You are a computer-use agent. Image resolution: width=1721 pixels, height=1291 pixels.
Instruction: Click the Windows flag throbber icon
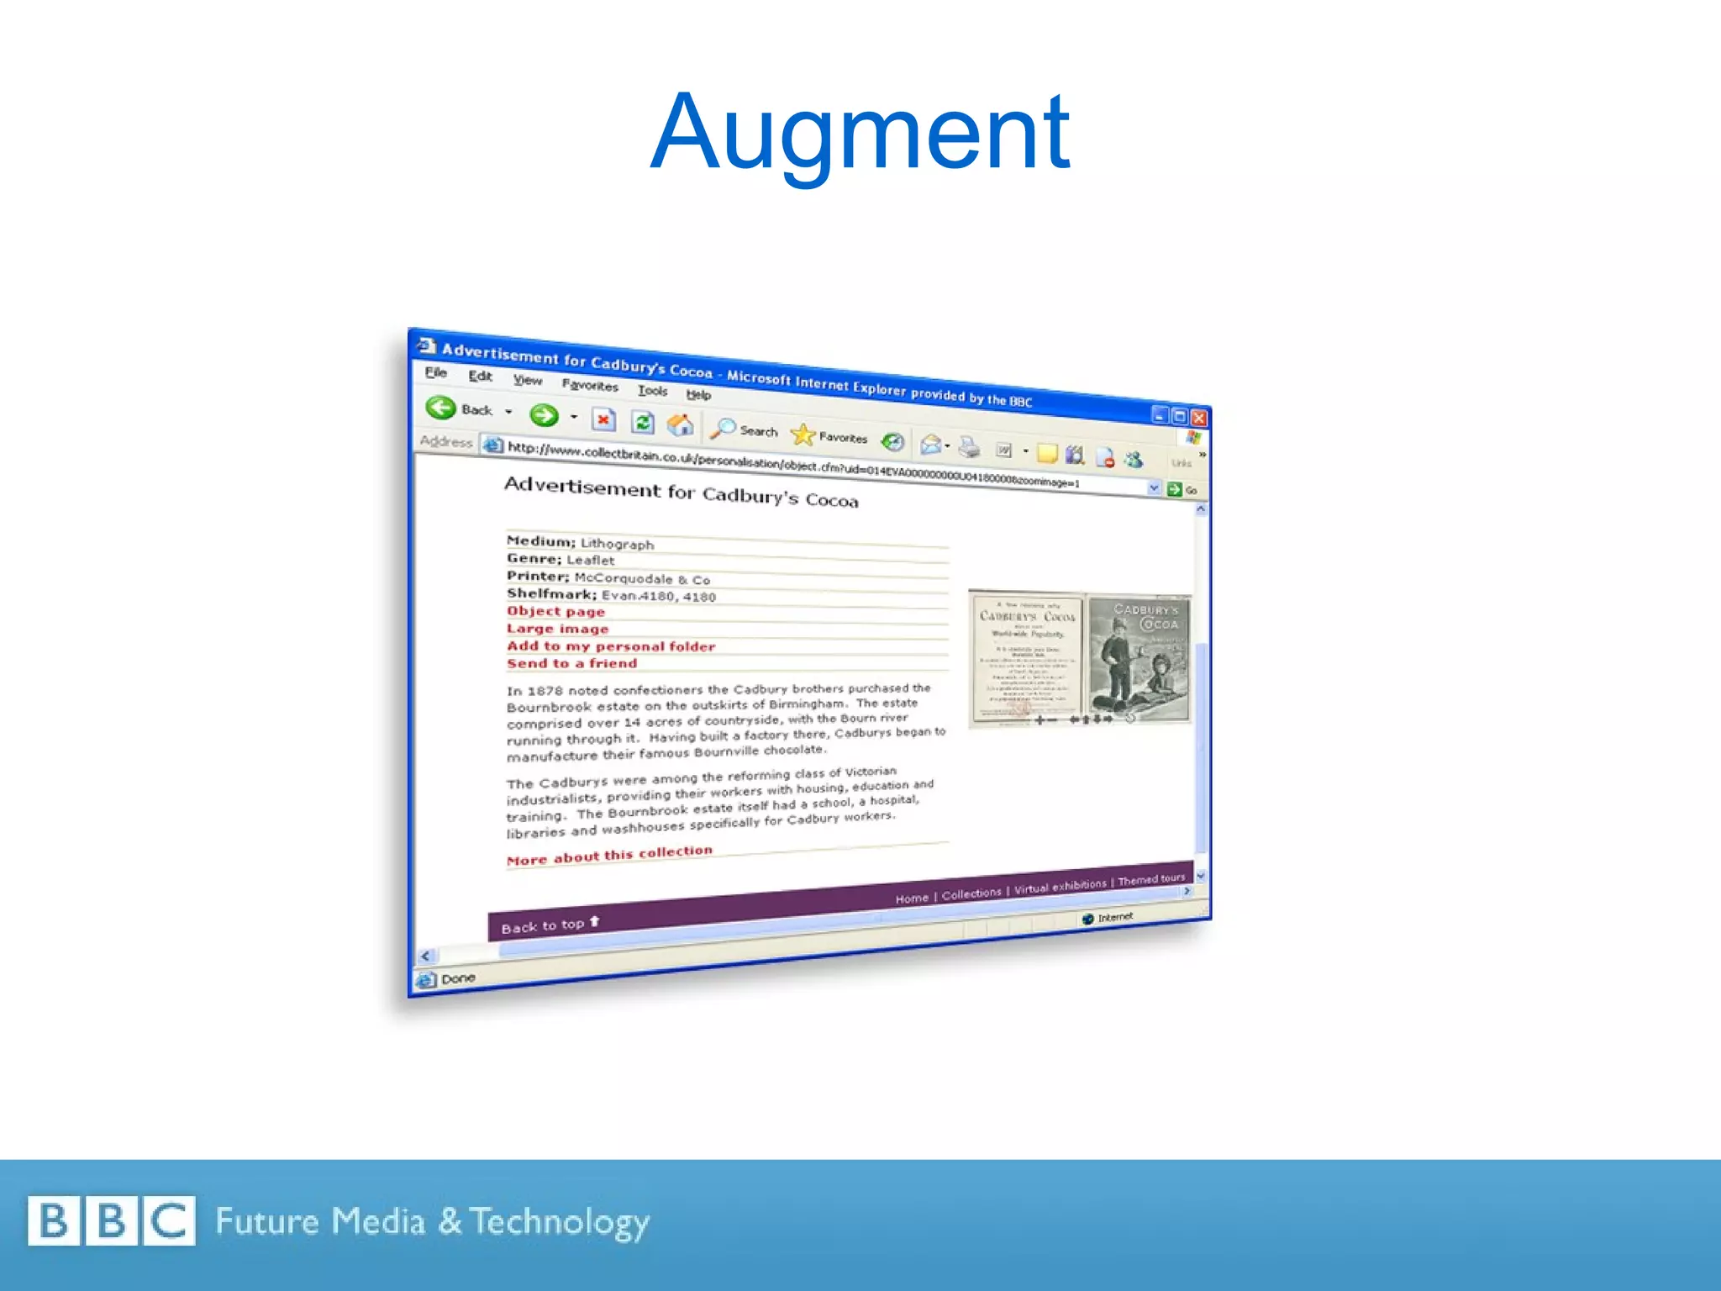point(1193,438)
